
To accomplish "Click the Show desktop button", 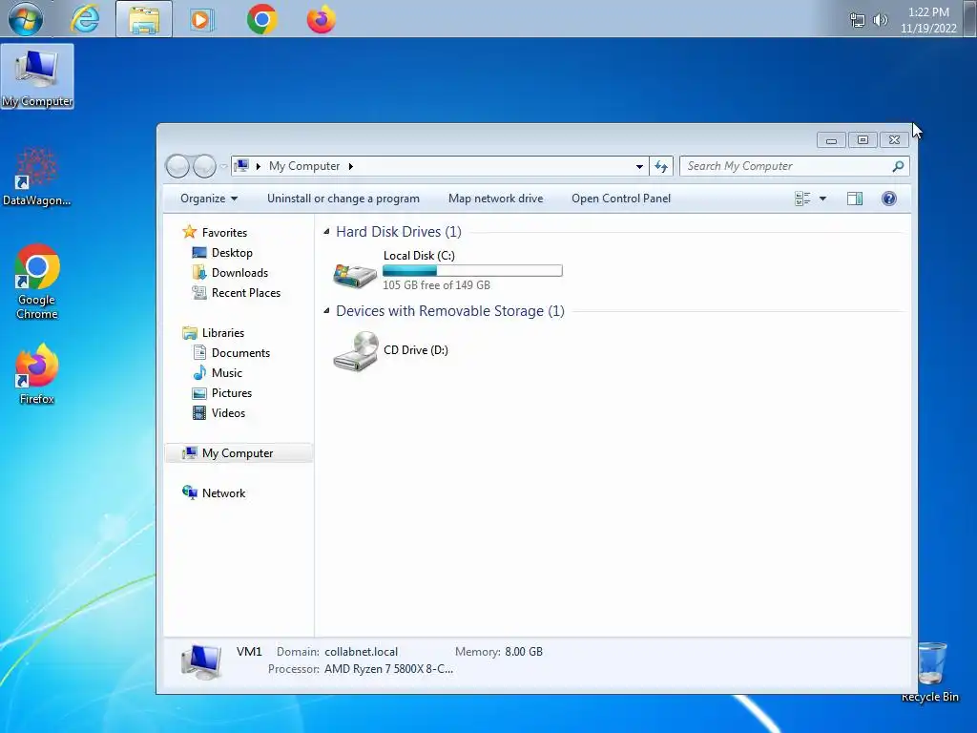I will [970, 19].
